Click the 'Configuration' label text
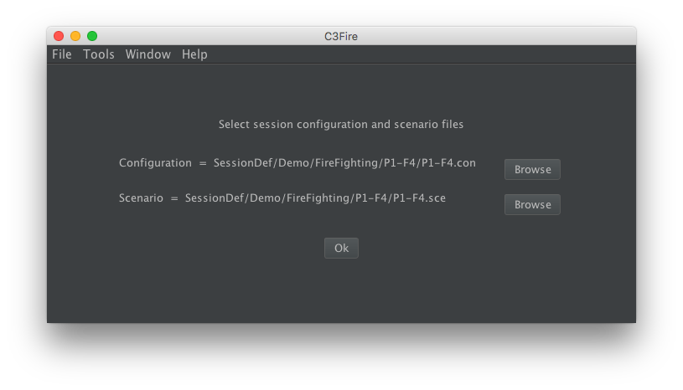Image resolution: width=683 pixels, height=390 pixels. [155, 163]
